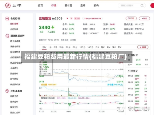The height and width of the screenshot is (115, 154).
Task: Open 库存分析 in the sidebar
Action: (x=14, y=107)
